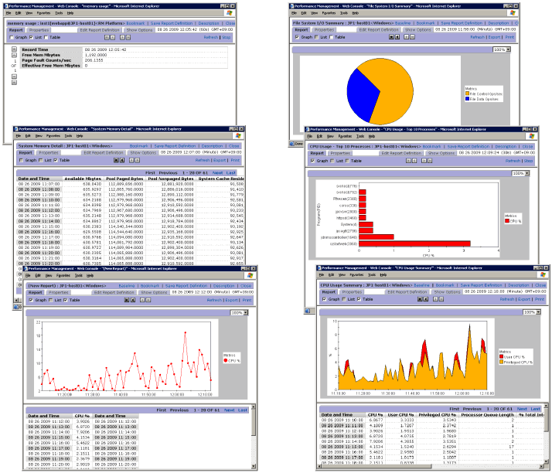Click next-page arrow icon in File System I/O Summary window
The width and height of the screenshot is (552, 473).
tap(406, 36)
